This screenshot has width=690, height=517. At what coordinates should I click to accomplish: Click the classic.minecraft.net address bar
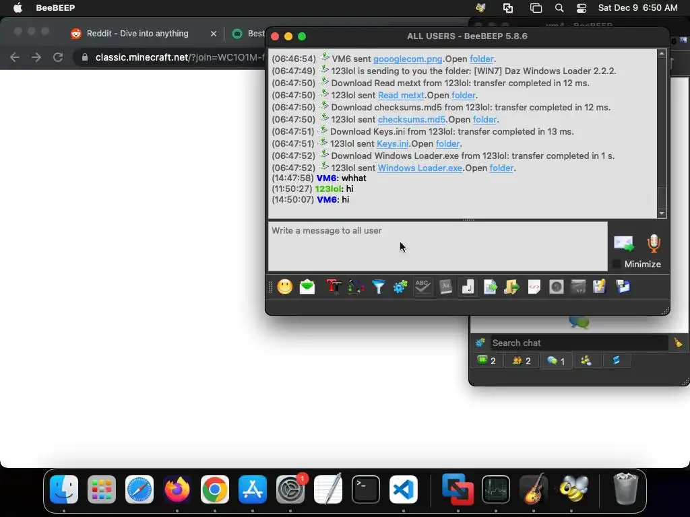[176, 57]
